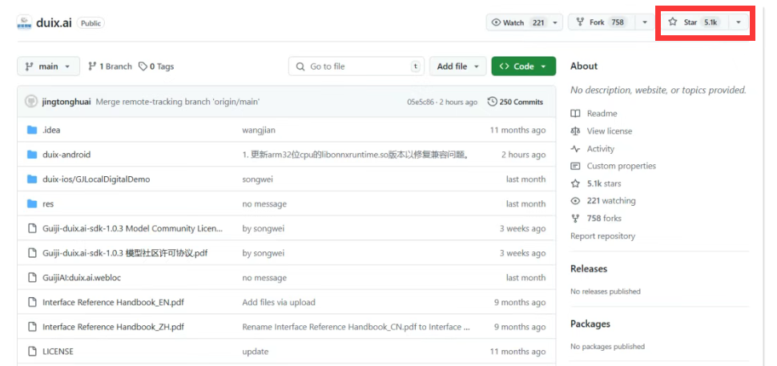Star the duix.ai repository
Viewport: 777px width, 366px height.
pos(696,22)
